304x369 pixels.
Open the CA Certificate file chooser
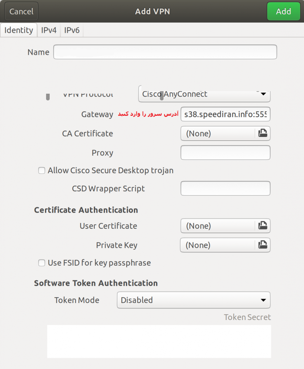point(218,133)
